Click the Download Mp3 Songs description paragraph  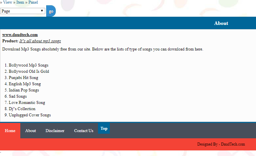[103, 49]
